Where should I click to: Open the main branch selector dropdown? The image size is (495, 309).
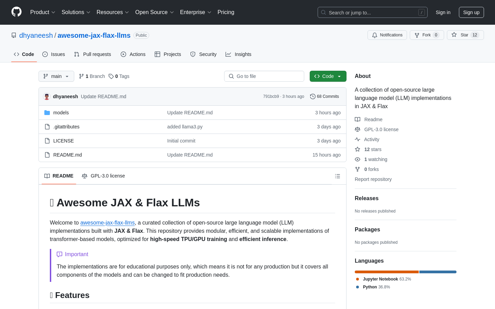[x=56, y=76]
